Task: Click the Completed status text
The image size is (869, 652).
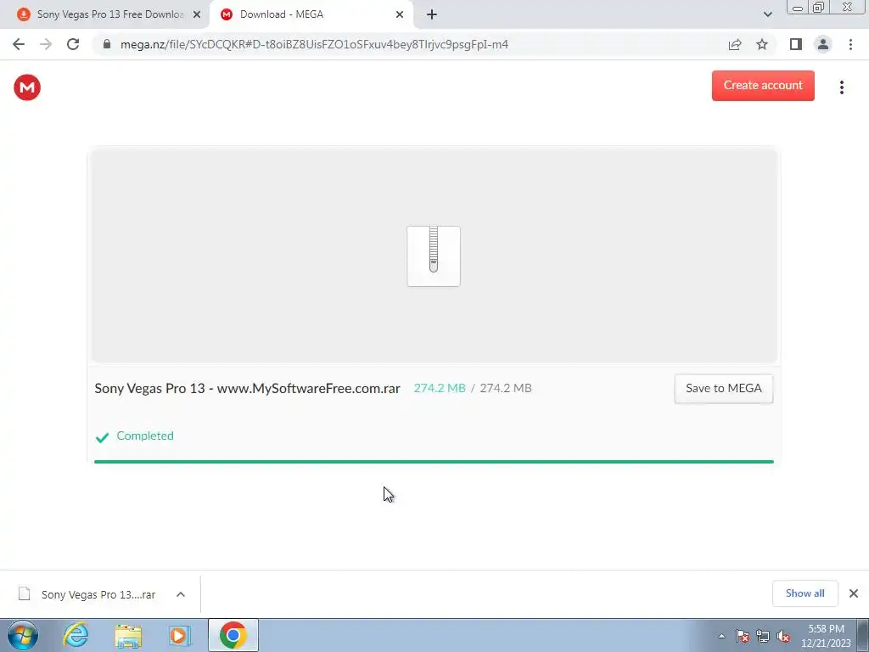Action: tap(145, 436)
